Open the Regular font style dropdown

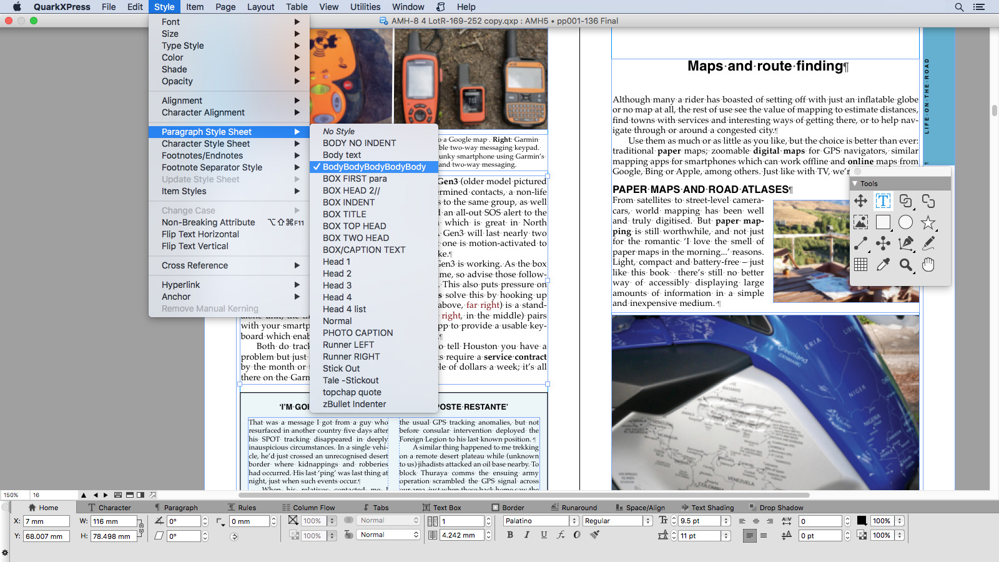(617, 521)
